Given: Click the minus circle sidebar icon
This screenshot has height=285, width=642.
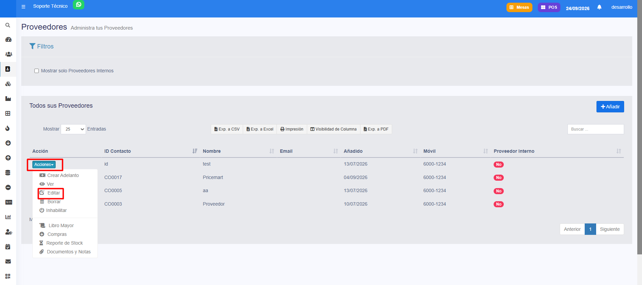Looking at the screenshot, I should [8, 187].
